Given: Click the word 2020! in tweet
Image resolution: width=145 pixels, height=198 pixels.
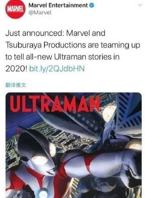Looking at the screenshot, I should pos(16,69).
